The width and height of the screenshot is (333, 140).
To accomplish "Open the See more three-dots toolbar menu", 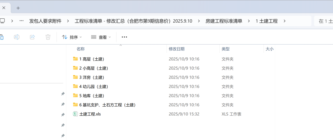I will 124,37.
